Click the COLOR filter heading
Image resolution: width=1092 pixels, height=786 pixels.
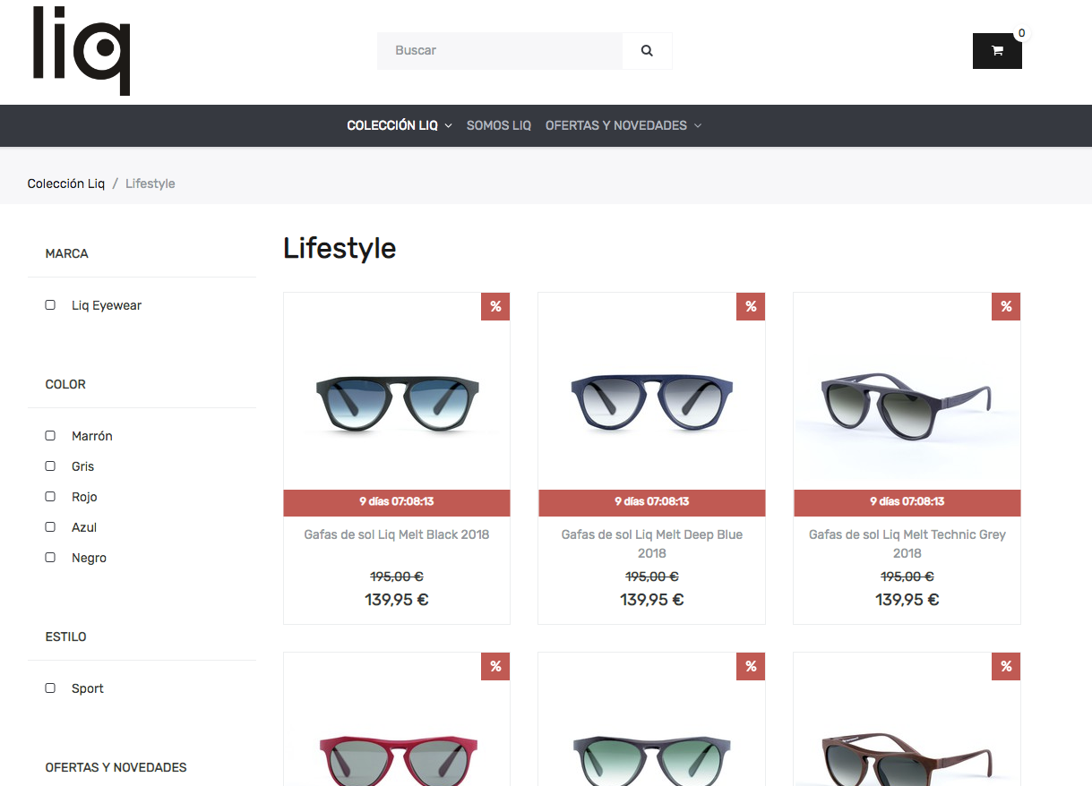[65, 384]
